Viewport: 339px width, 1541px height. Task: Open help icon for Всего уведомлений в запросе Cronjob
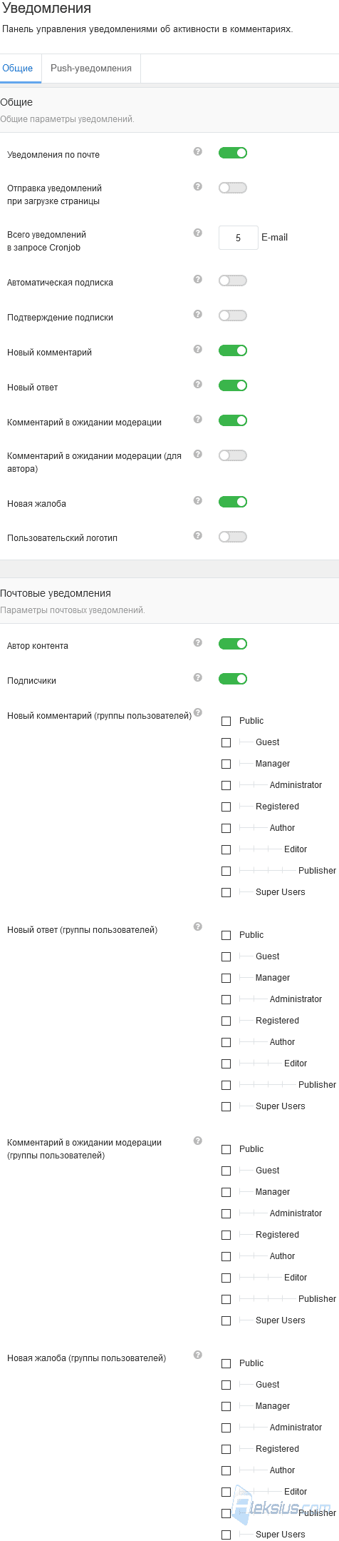pos(198,233)
